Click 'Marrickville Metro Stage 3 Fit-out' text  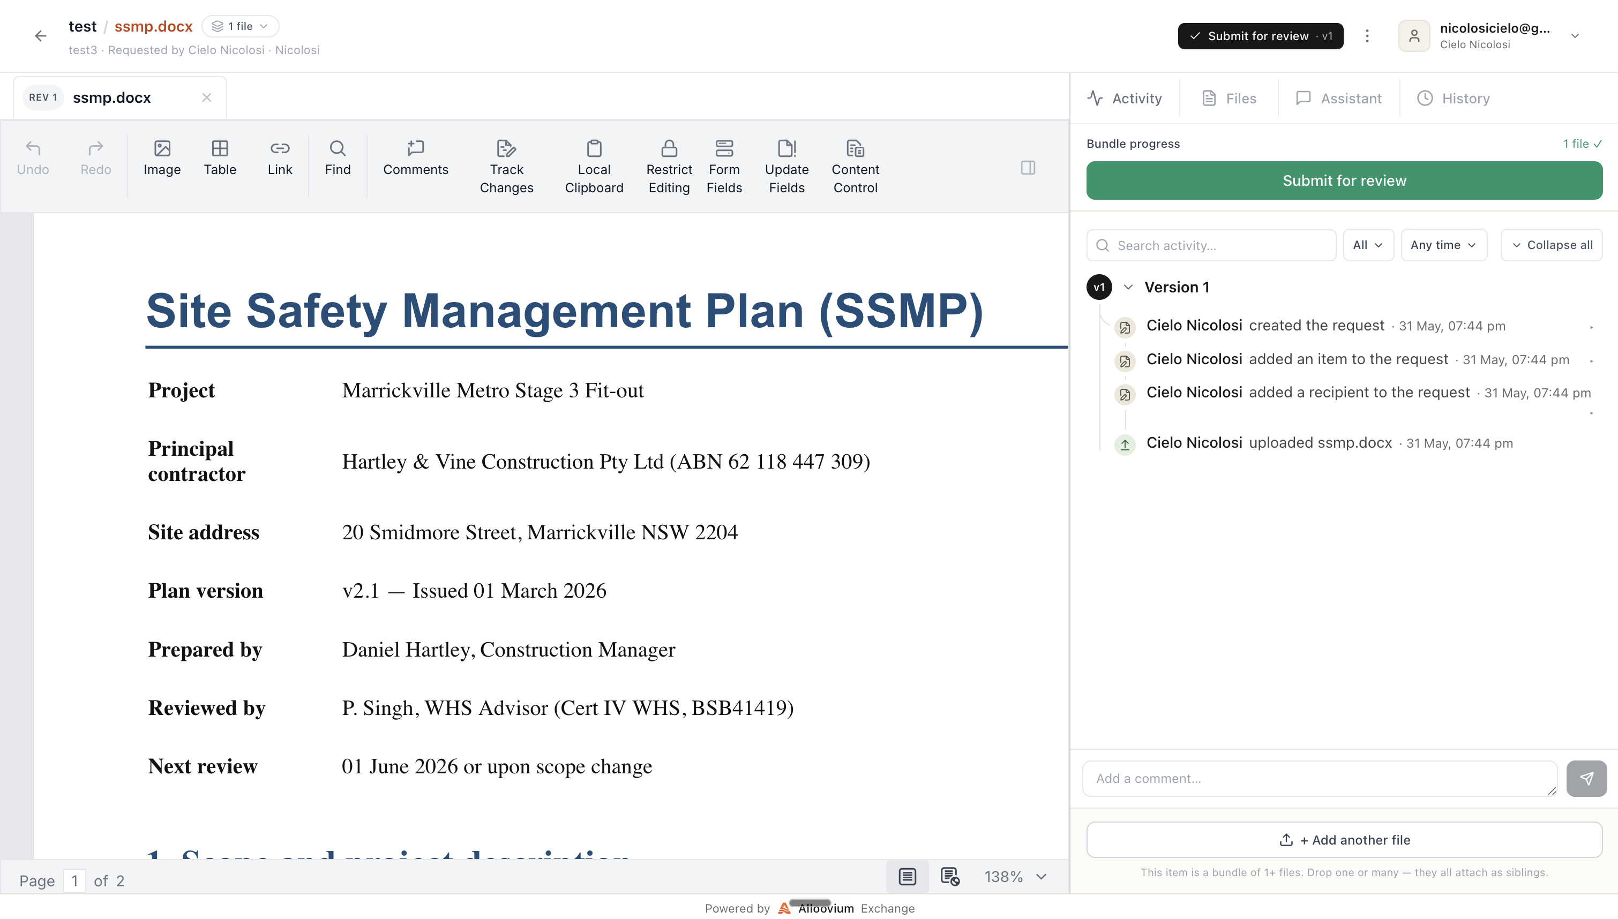pyautogui.click(x=492, y=391)
